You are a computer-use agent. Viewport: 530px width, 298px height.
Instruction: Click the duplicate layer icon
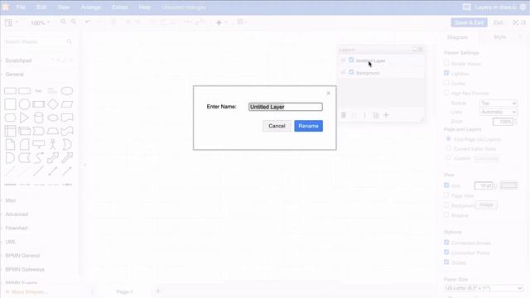coord(376,116)
